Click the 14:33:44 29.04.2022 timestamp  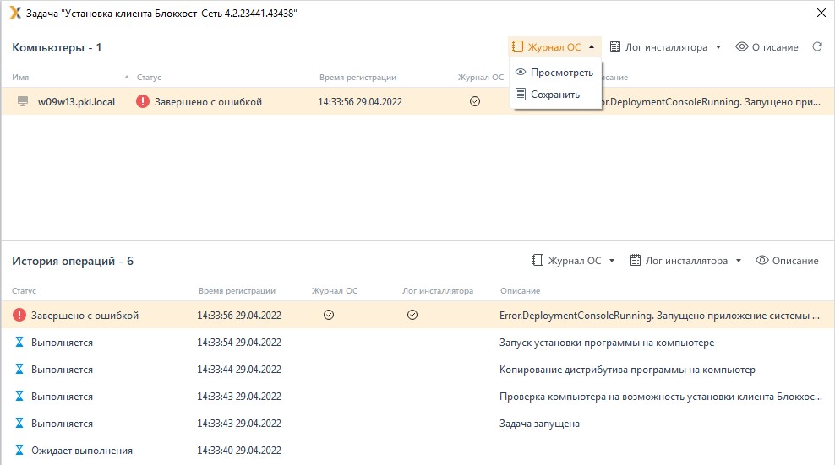coord(239,370)
